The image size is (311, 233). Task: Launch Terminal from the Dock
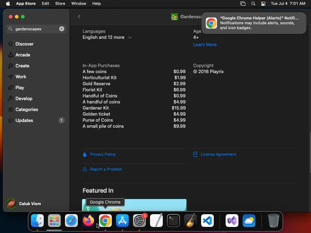pyautogui.click(x=173, y=221)
